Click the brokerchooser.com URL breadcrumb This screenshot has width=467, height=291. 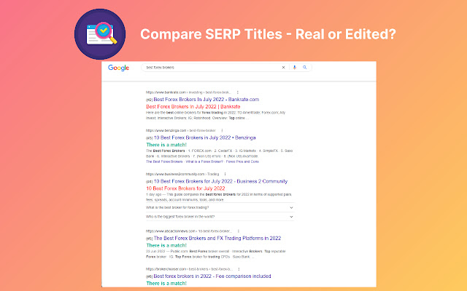coord(189,269)
